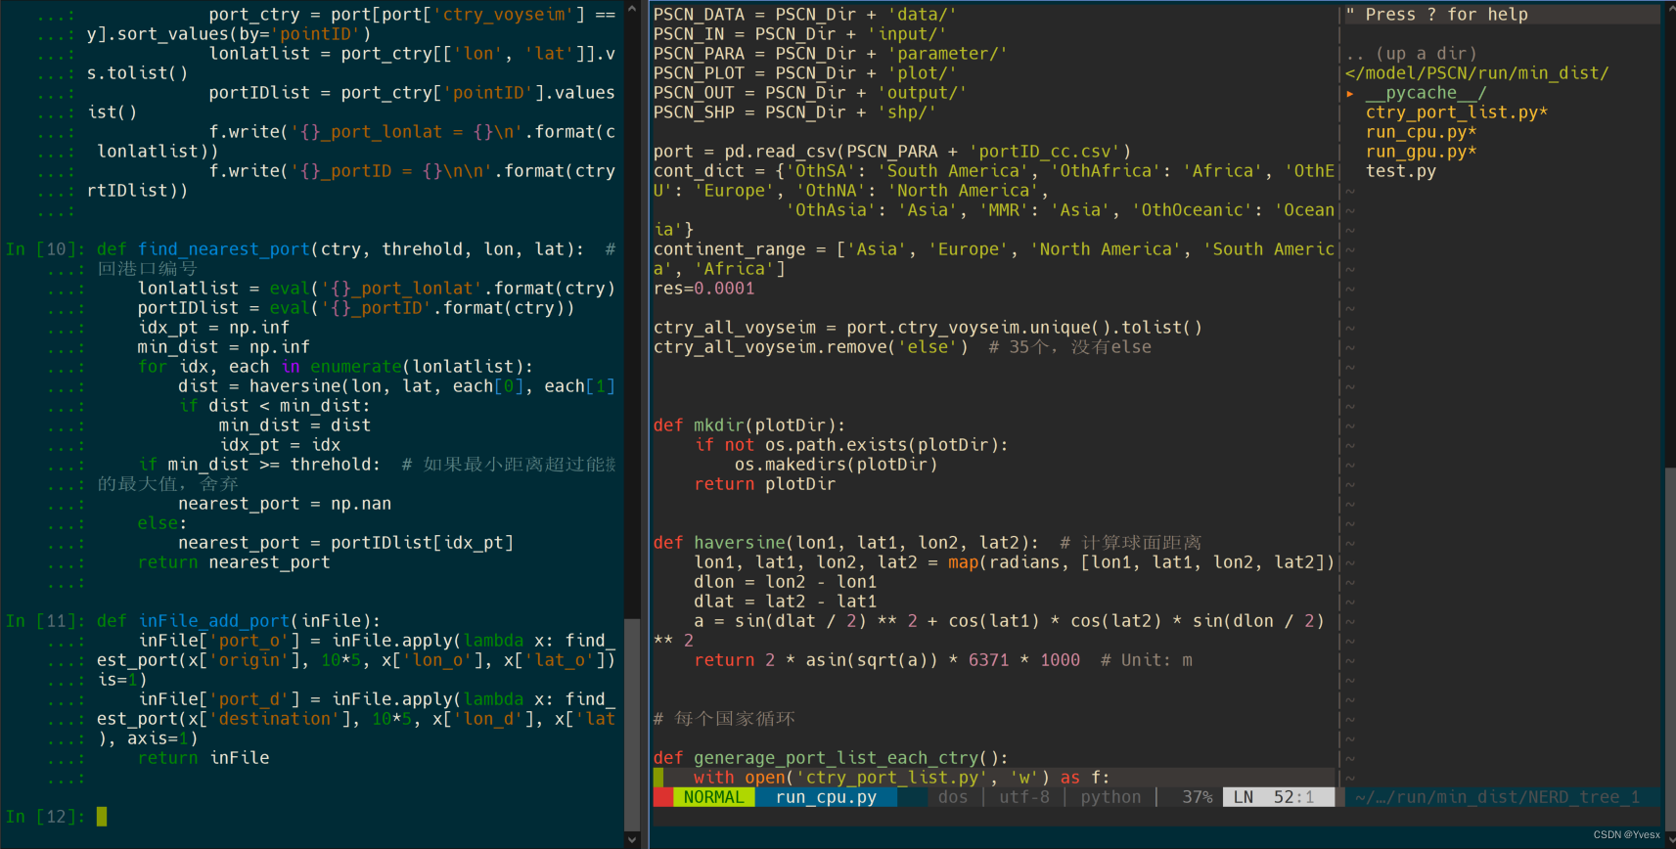Screen dimensions: 1676x849
Task: Click the PSCN_PARA assignment line
Action: (831, 54)
